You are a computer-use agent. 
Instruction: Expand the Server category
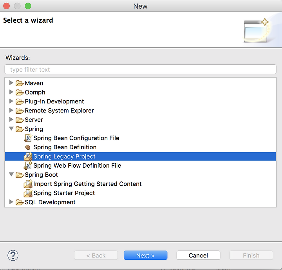click(11, 120)
